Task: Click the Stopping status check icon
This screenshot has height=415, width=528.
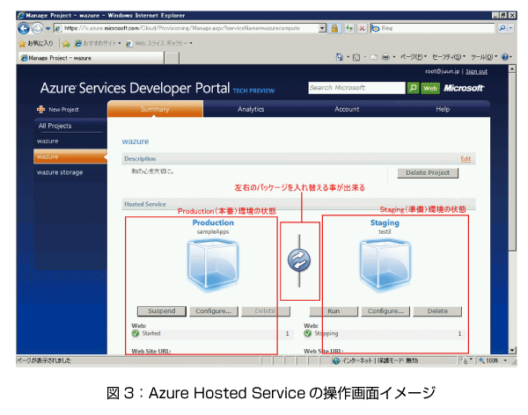Action: (307, 333)
